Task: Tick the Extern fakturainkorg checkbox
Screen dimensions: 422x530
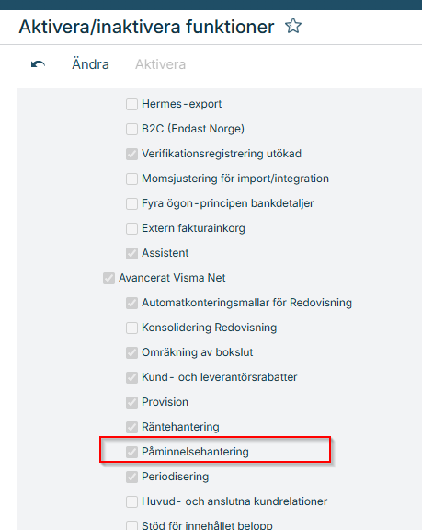Action: pyautogui.click(x=131, y=228)
